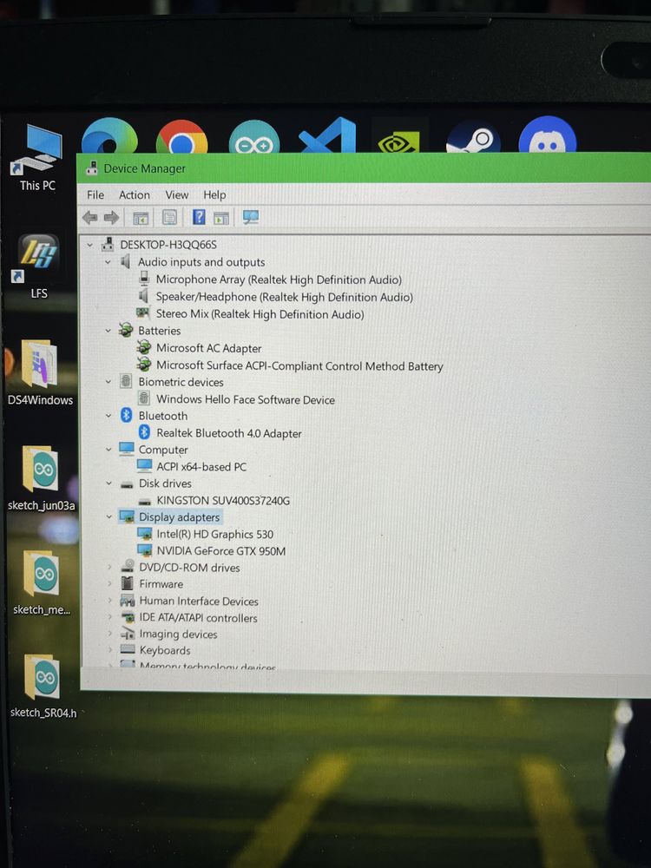Screen dimensions: 651x868
Task: Click the Batteries category icon
Action: coord(126,331)
